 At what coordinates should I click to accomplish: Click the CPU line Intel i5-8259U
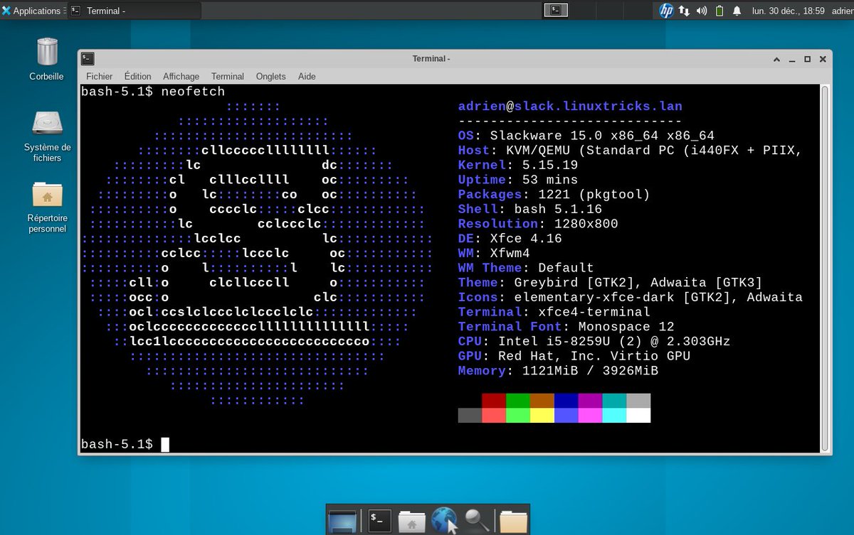pyautogui.click(x=594, y=342)
